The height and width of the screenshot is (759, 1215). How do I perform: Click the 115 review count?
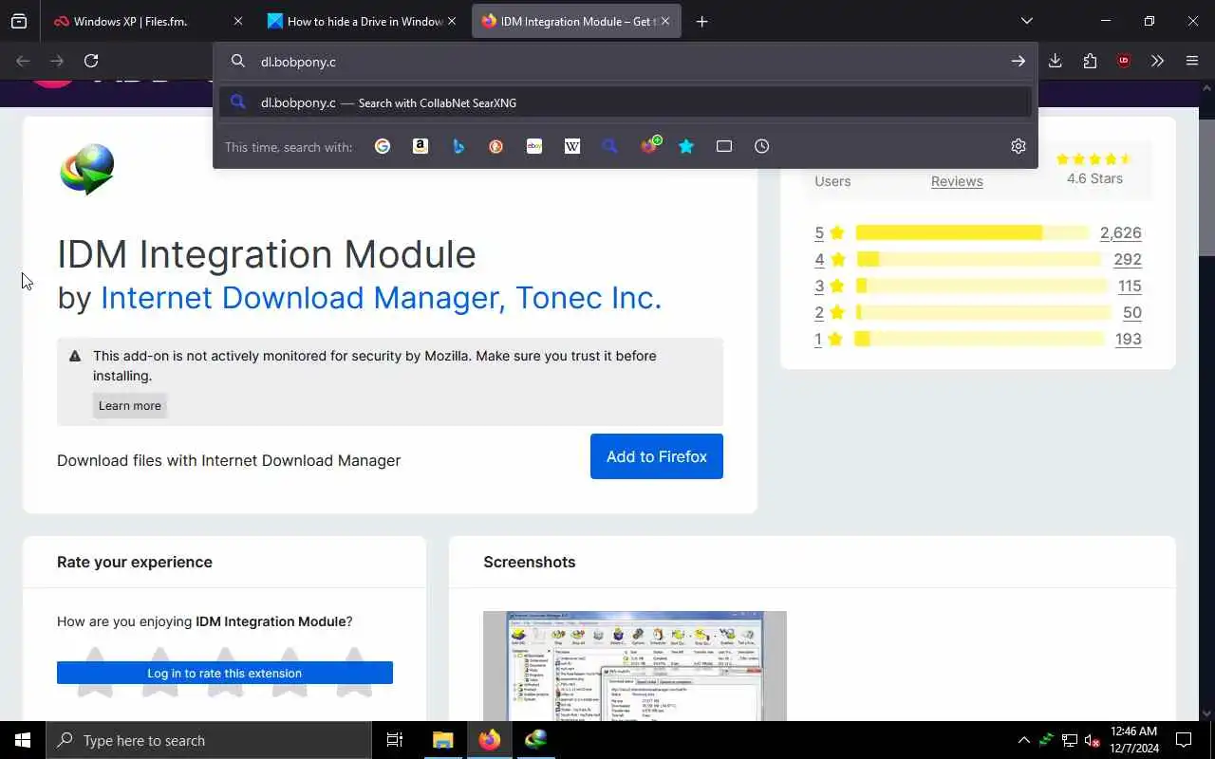(x=1130, y=286)
